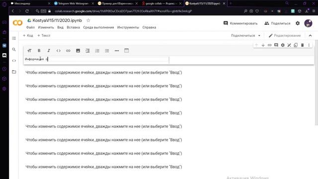
Task: Click the Поделиться button
Action: (x=277, y=23)
